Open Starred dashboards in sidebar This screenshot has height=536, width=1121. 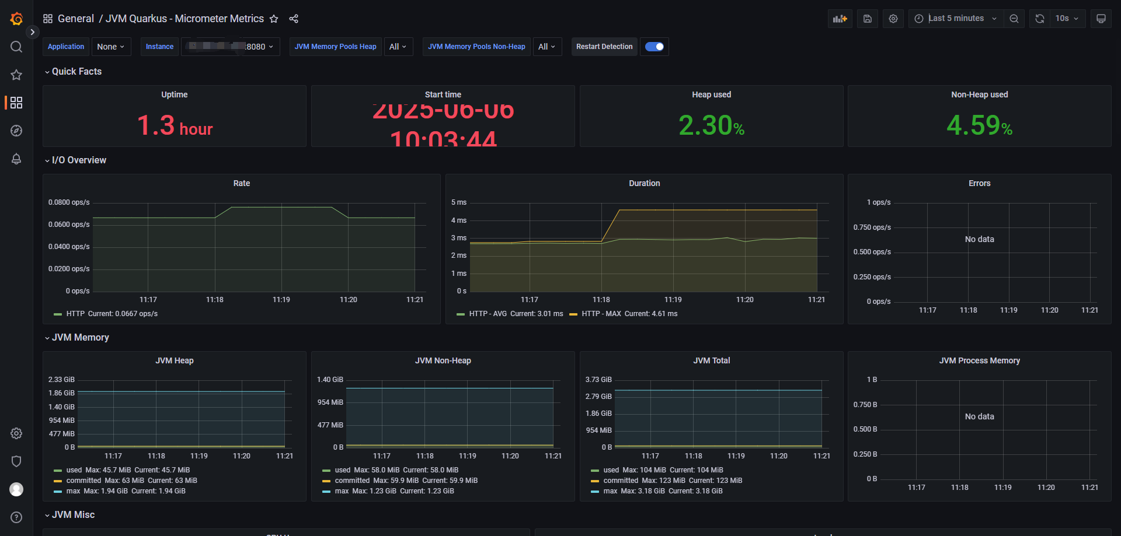click(x=16, y=75)
